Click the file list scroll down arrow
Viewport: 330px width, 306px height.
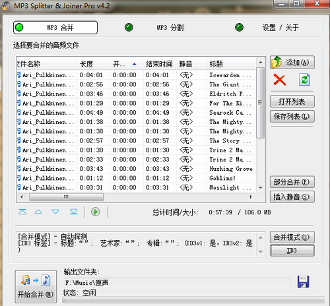261,188
